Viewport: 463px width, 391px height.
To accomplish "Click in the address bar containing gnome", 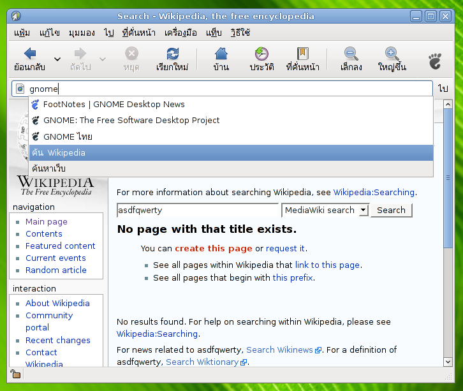I will coord(222,89).
